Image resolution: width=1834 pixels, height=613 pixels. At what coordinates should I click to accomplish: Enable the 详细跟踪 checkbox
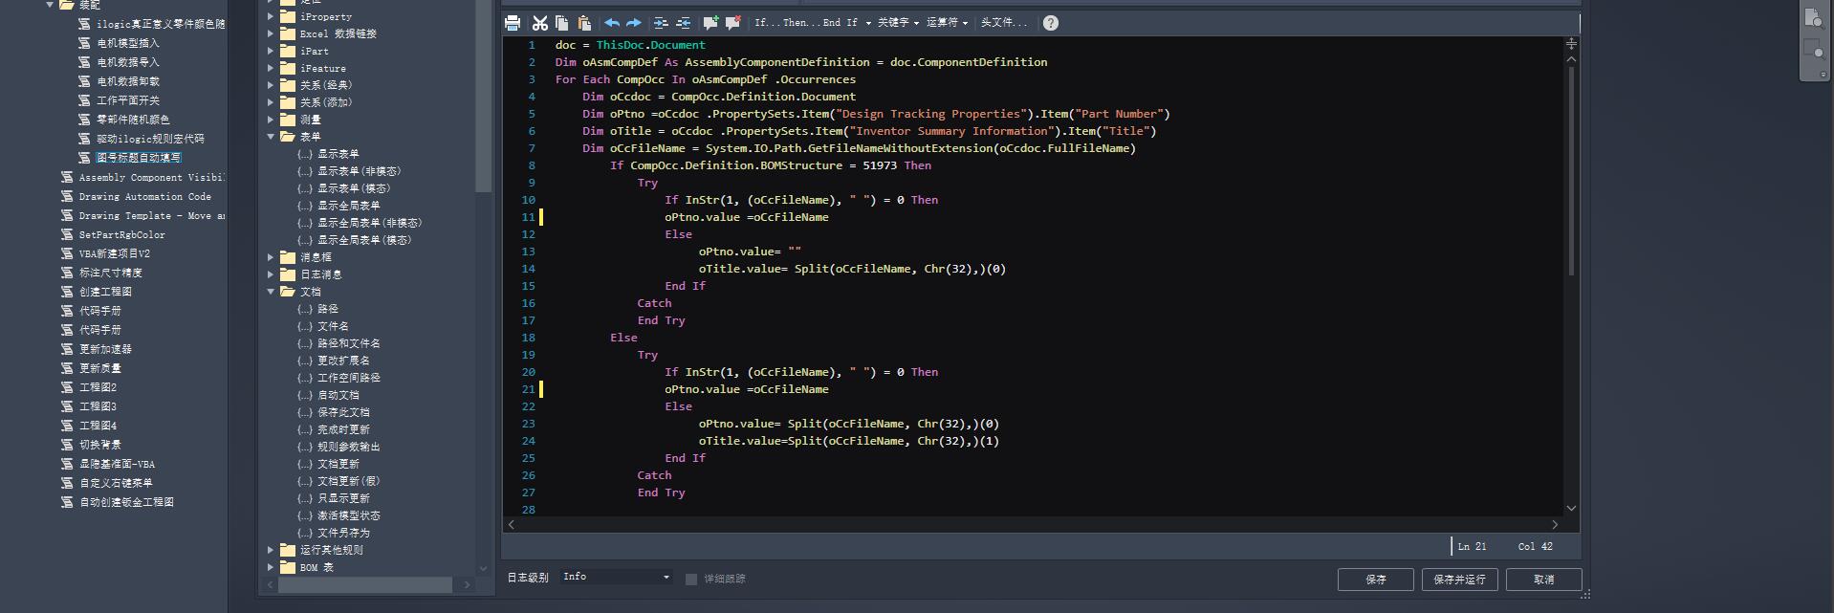(x=691, y=579)
